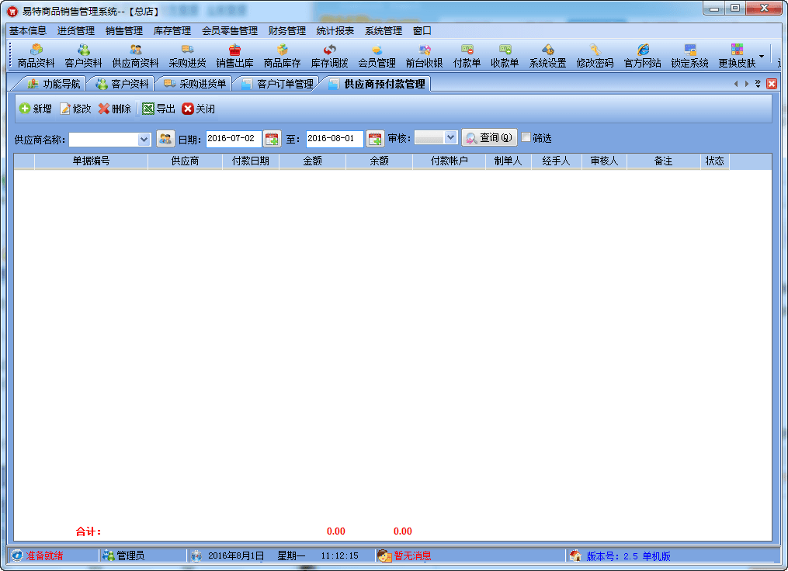
Task: Select 供应商预付款管理 tab
Action: 377,84
